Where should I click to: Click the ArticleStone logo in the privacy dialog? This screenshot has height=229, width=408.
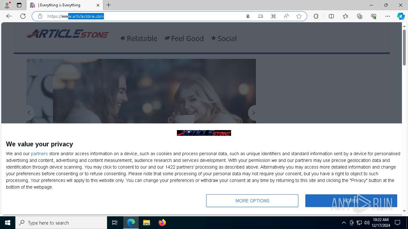coord(204,133)
